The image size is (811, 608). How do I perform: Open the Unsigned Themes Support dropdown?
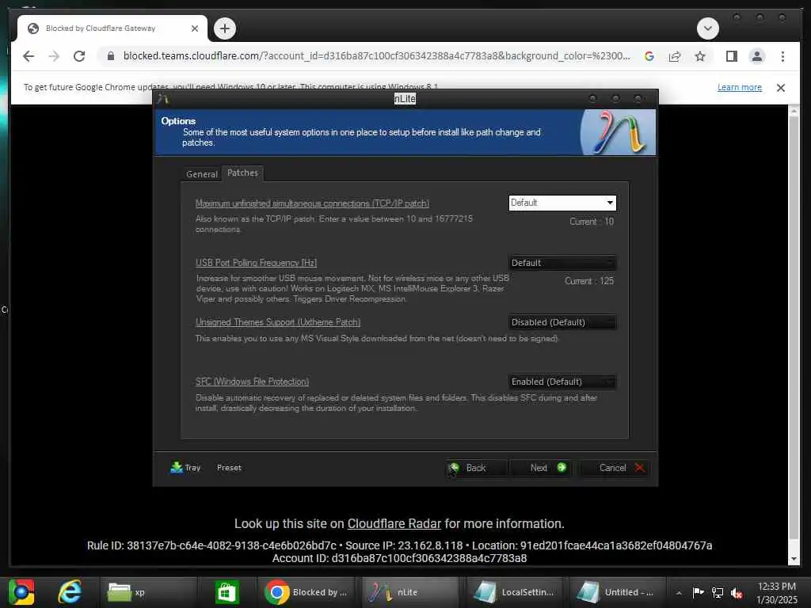click(x=562, y=322)
